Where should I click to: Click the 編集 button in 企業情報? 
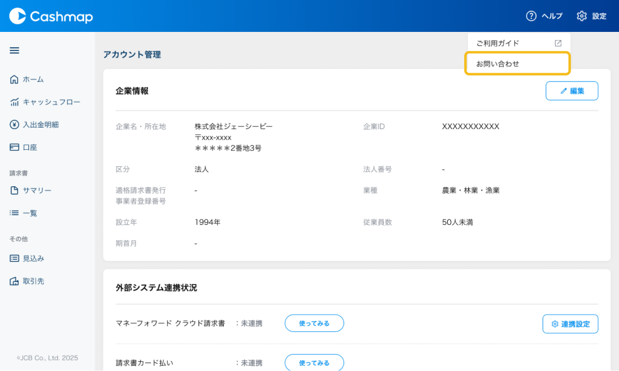[572, 91]
